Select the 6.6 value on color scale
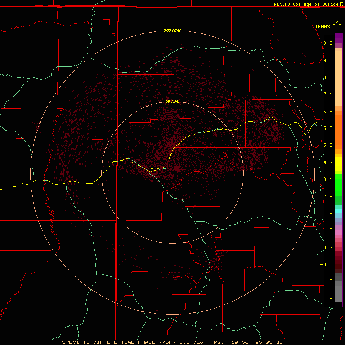 (328, 111)
